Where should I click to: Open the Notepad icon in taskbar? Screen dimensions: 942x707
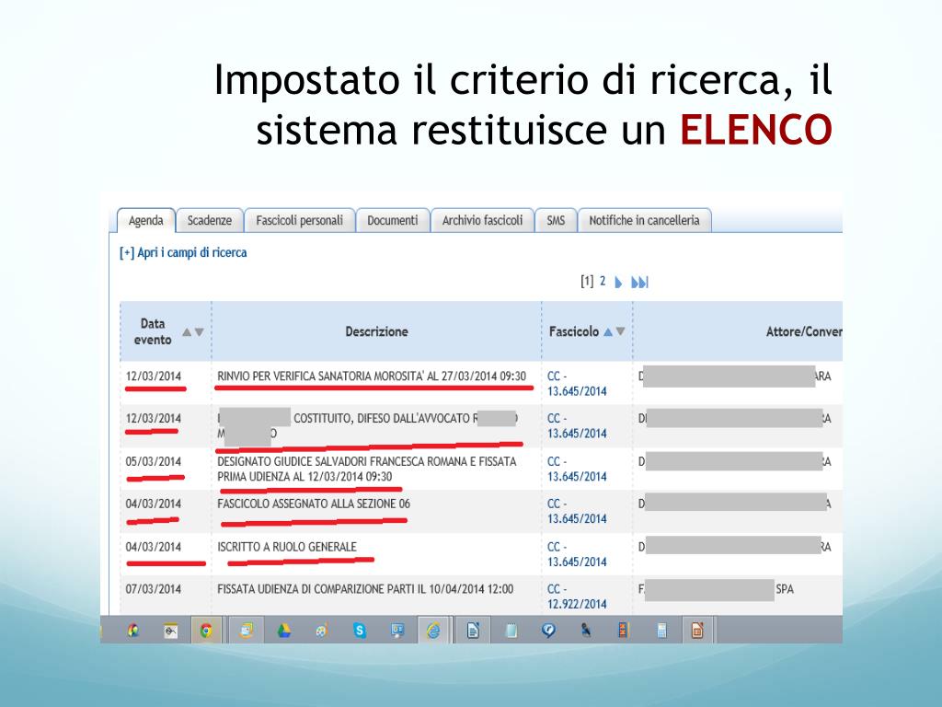pos(511,631)
